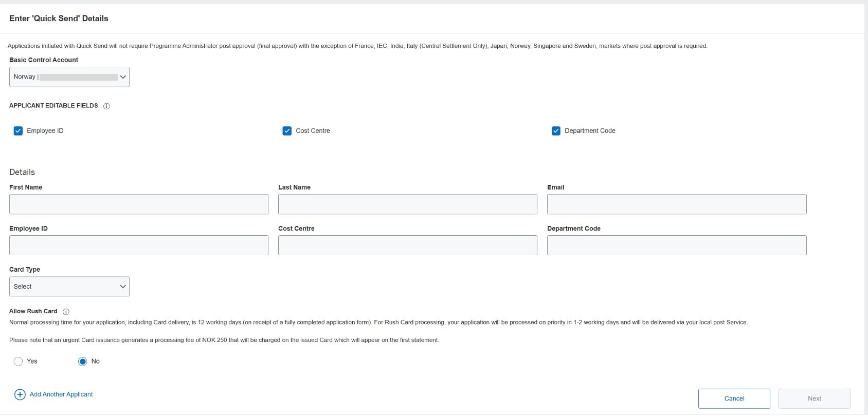Click the Department Code text field
The width and height of the screenshot is (868, 417).
[x=677, y=245]
